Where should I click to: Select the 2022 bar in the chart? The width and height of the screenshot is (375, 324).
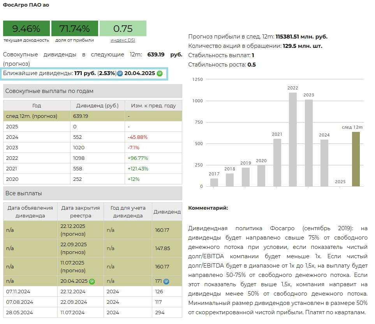point(293,139)
